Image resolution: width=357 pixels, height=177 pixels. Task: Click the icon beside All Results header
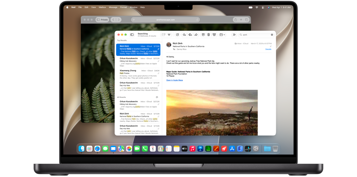tap(157, 97)
